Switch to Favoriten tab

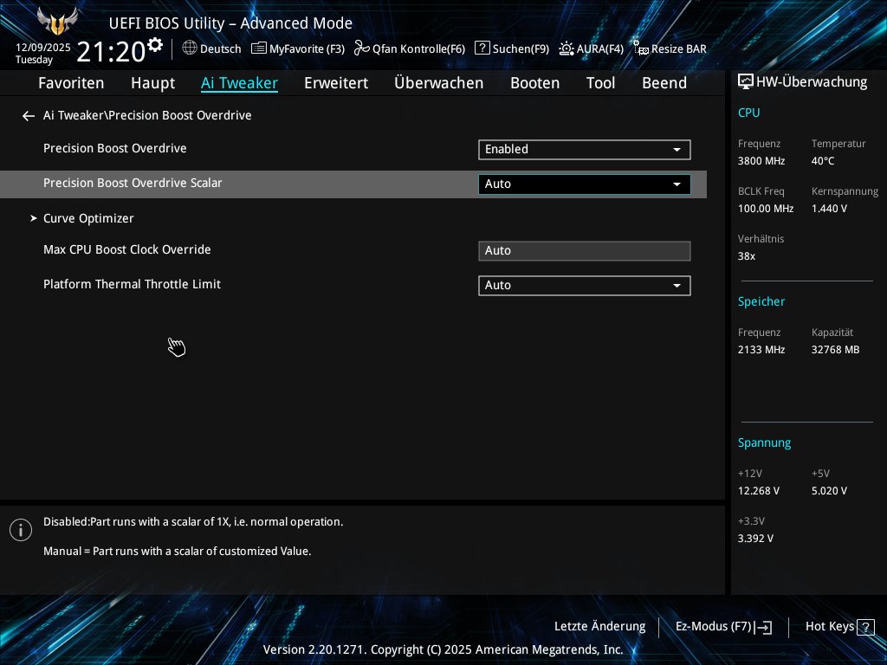(71, 82)
